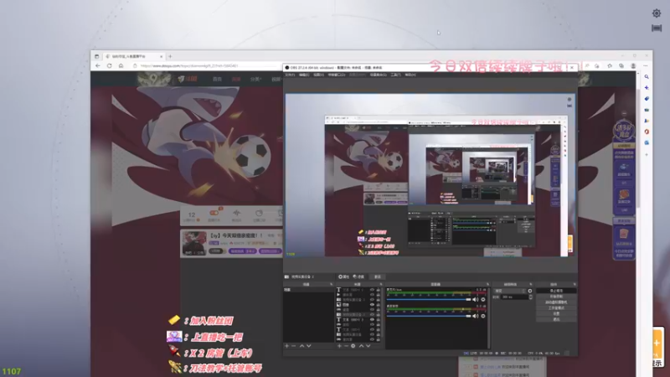Go to browser home page in Edge

(121, 66)
